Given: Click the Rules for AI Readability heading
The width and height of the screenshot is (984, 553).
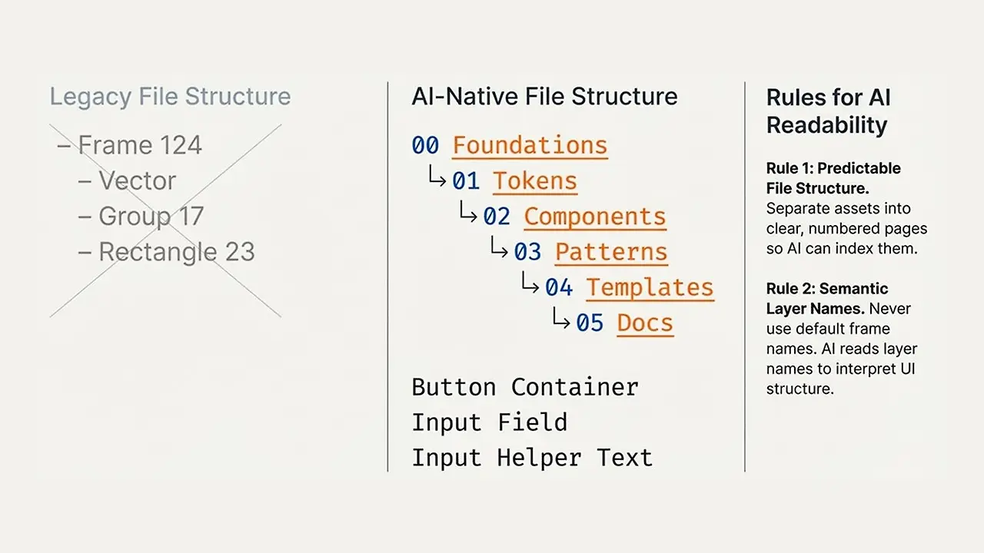Looking at the screenshot, I should 829,111.
